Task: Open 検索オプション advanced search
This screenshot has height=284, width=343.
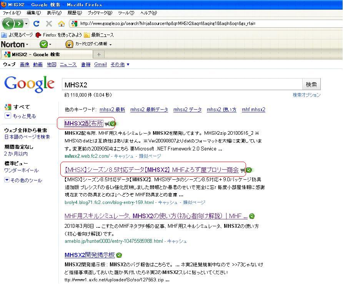Action: click(306, 95)
